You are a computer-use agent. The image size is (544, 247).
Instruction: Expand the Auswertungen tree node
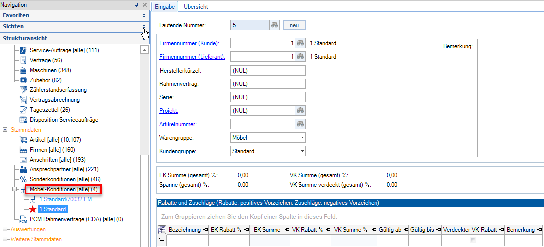[6, 229]
